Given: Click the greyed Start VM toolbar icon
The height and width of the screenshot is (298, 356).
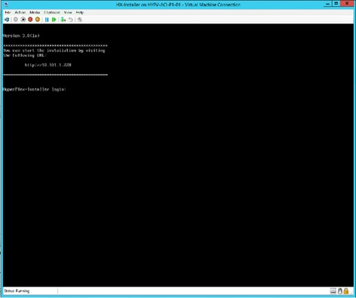Looking at the screenshot, I should (16, 20).
